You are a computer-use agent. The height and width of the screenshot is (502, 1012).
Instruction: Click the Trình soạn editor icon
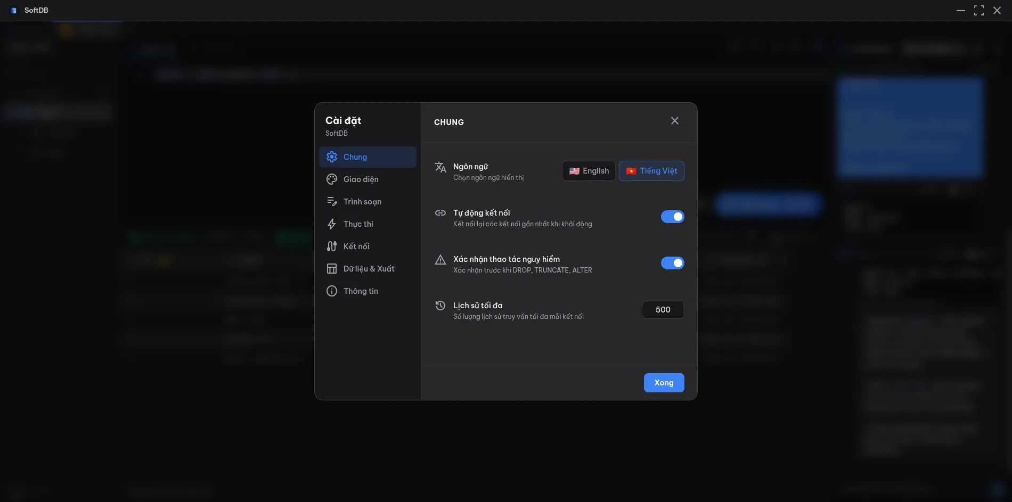coord(332,201)
